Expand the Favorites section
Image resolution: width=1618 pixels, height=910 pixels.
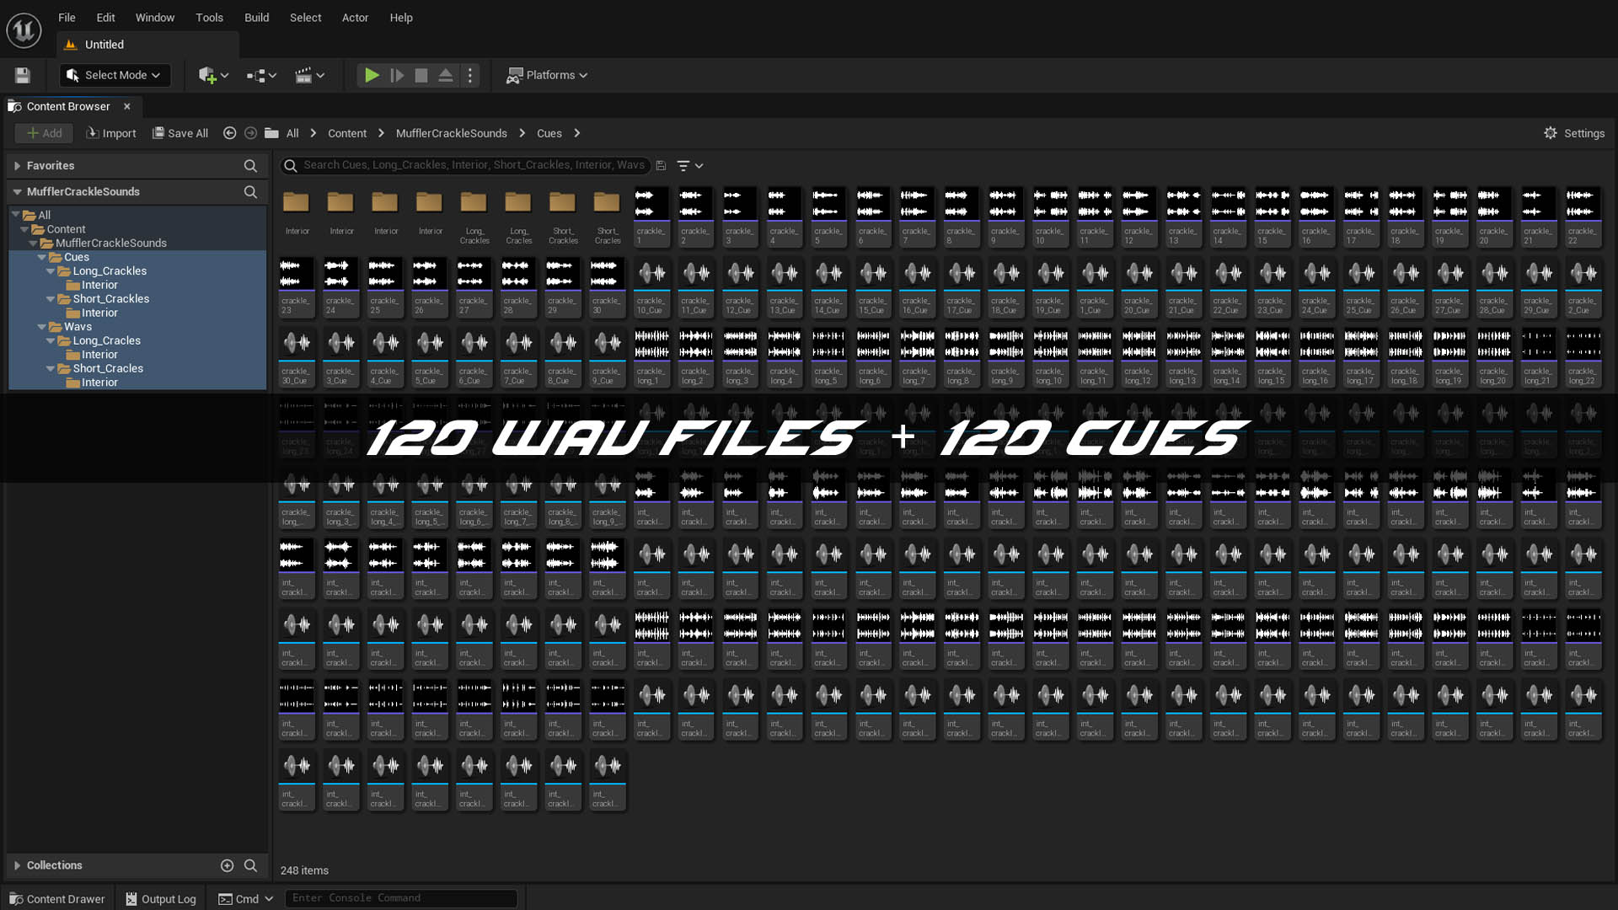point(17,166)
